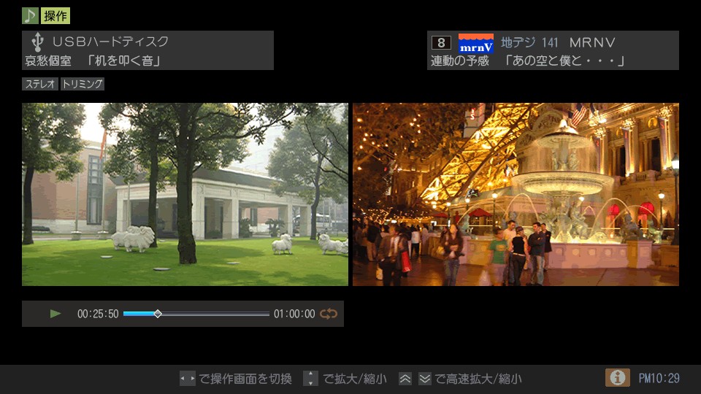Viewport: 701px width, 394px height.
Task: Click the mrnV channel logo
Action: pos(475,43)
